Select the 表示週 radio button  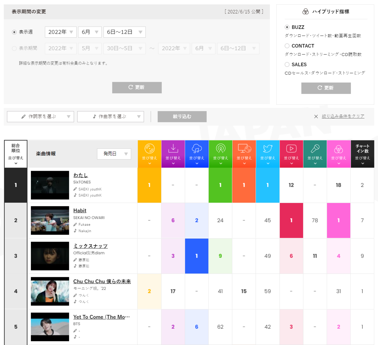[x=14, y=32]
